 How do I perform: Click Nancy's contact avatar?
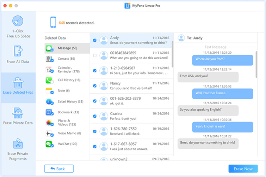pos(104,86)
